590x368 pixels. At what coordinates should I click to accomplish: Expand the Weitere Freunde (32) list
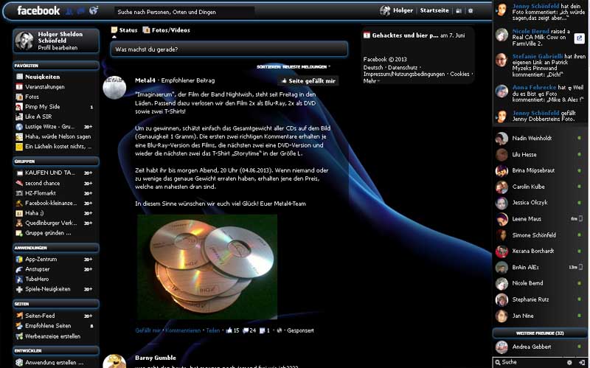pos(540,333)
